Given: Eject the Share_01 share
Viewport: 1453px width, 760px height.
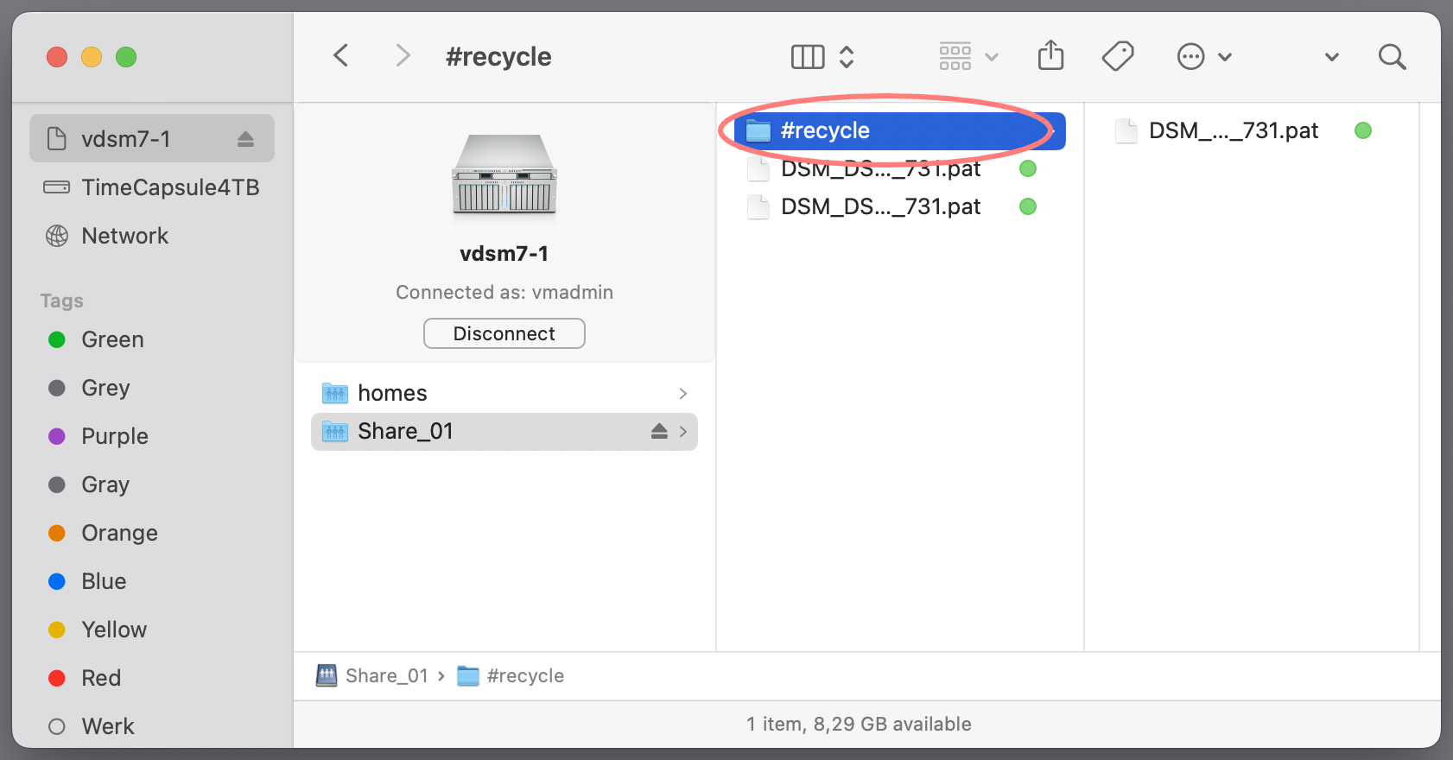Looking at the screenshot, I should (659, 431).
